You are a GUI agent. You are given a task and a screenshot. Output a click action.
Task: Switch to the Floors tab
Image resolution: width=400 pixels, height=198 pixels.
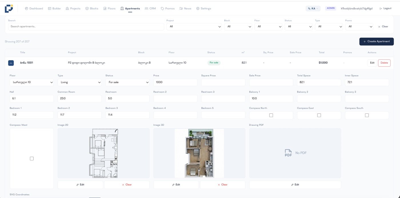[109, 9]
